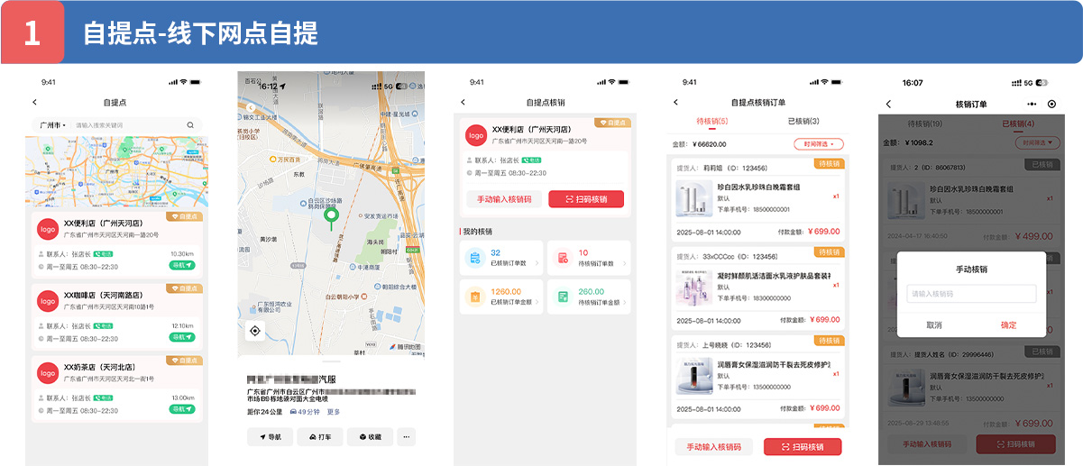This screenshot has width=1083, height=466.
Task: Tap the 电话 badge for XX便利店 in the list
Action: [104, 254]
